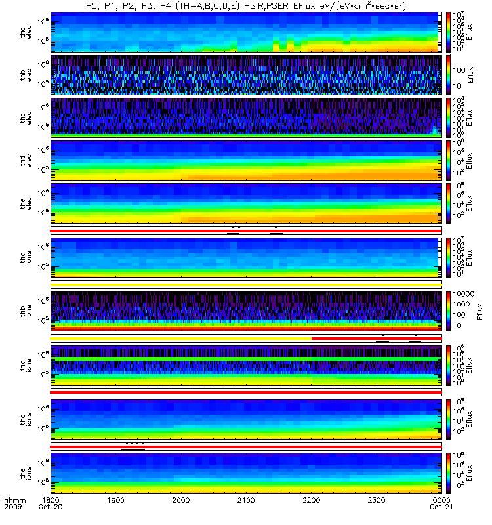This screenshot has height=525, width=492.
Task: Select the 'the ions' spectrogram panel
Action: (246, 473)
